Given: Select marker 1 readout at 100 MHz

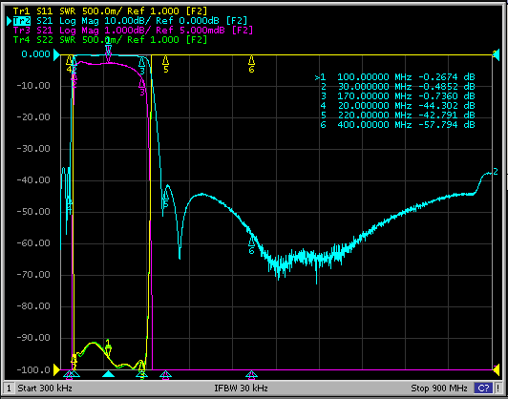Looking at the screenshot, I should [395, 77].
